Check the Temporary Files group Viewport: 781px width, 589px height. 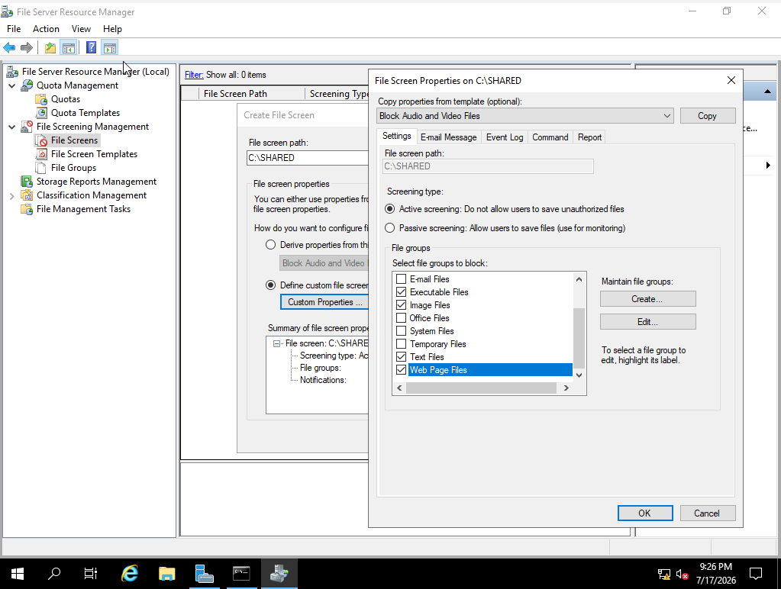pyautogui.click(x=401, y=344)
